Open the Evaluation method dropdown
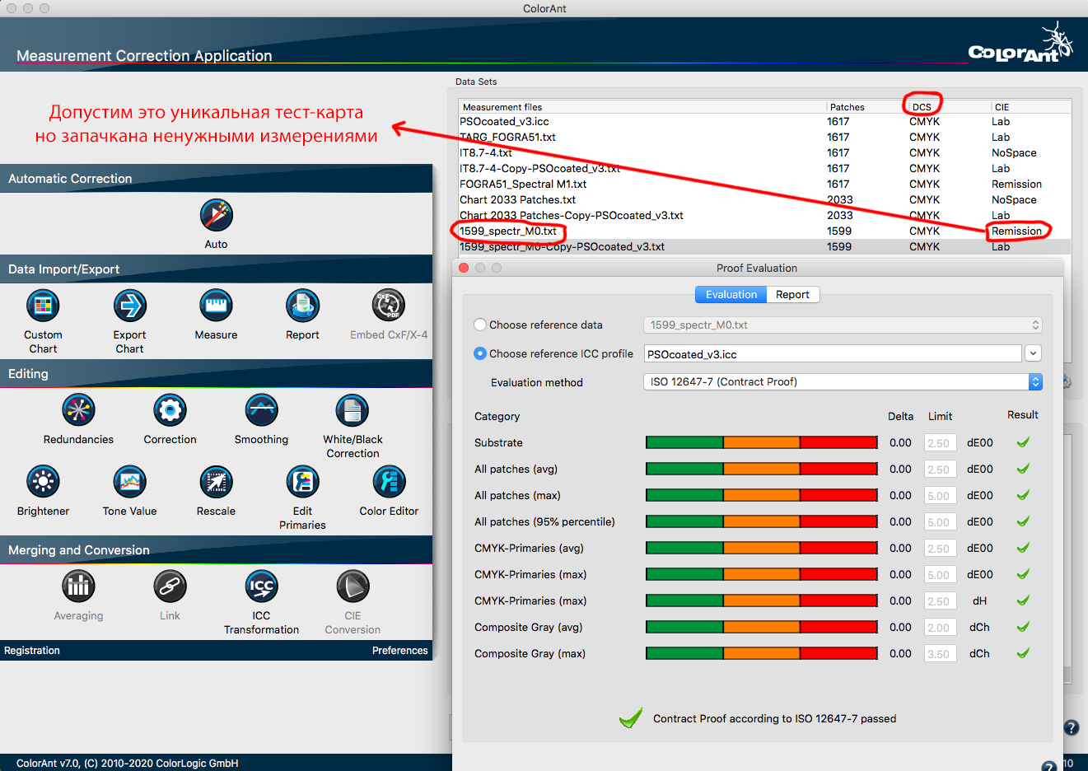The width and height of the screenshot is (1088, 771). click(x=843, y=381)
